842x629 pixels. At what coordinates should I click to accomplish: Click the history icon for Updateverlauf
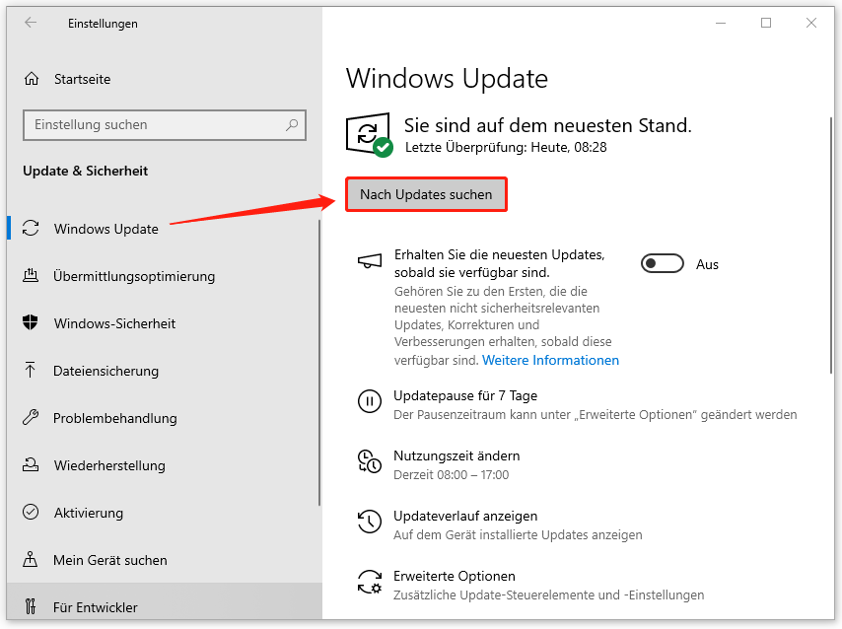pyautogui.click(x=370, y=522)
